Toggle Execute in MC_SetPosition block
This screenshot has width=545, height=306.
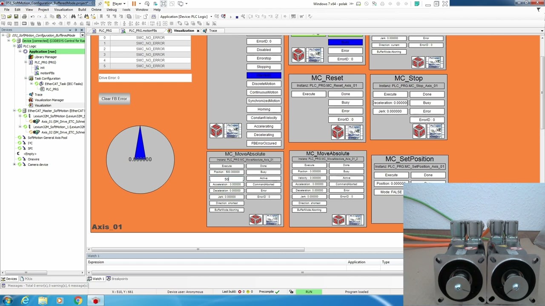391,175
